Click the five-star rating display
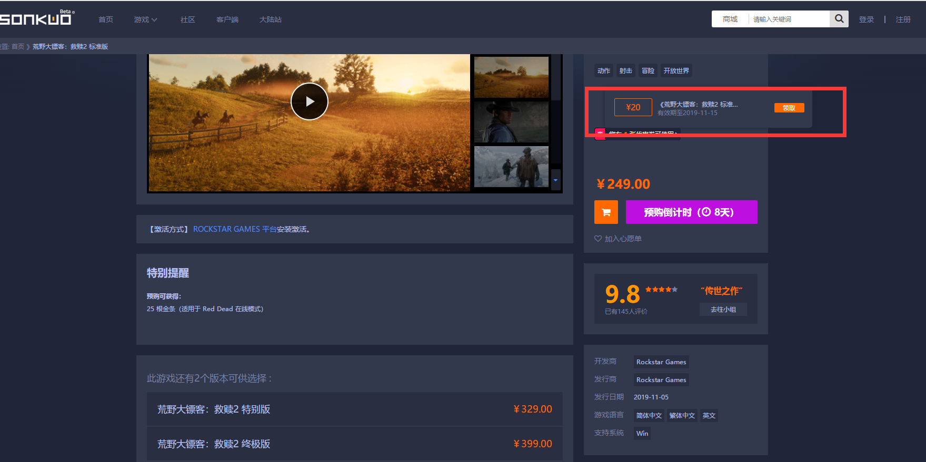This screenshot has width=926, height=462. (662, 290)
